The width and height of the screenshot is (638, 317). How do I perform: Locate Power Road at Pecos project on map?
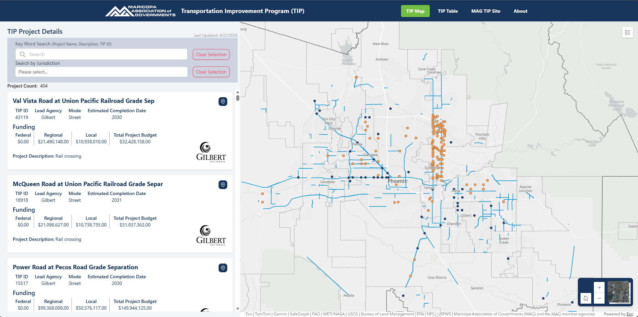tap(223, 268)
